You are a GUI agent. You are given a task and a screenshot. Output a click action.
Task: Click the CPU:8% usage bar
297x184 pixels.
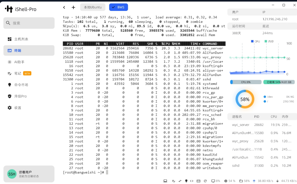[246, 82]
